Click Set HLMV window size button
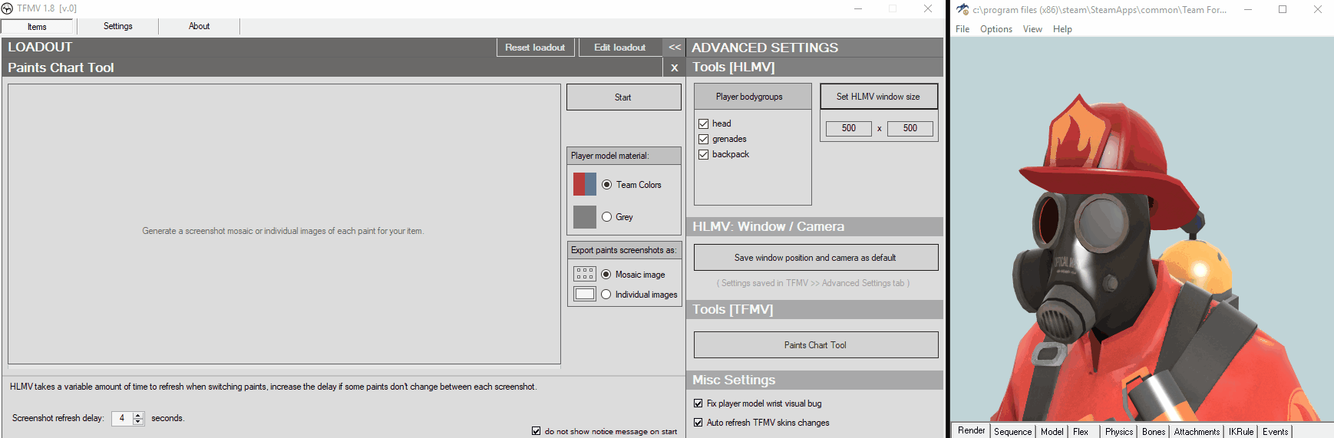This screenshot has width=1334, height=438. 879,97
